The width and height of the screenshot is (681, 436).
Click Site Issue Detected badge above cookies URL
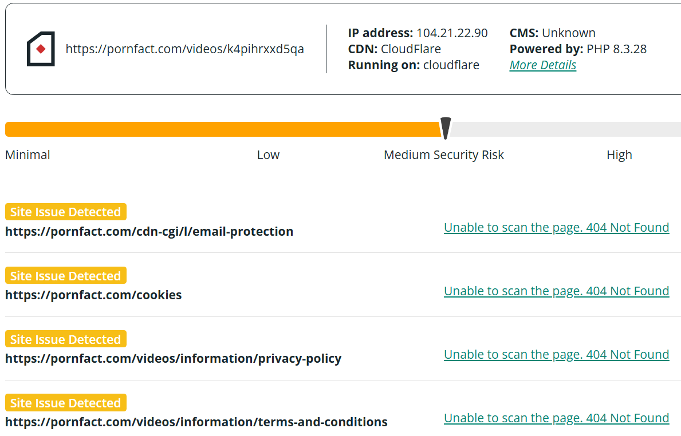[66, 275]
